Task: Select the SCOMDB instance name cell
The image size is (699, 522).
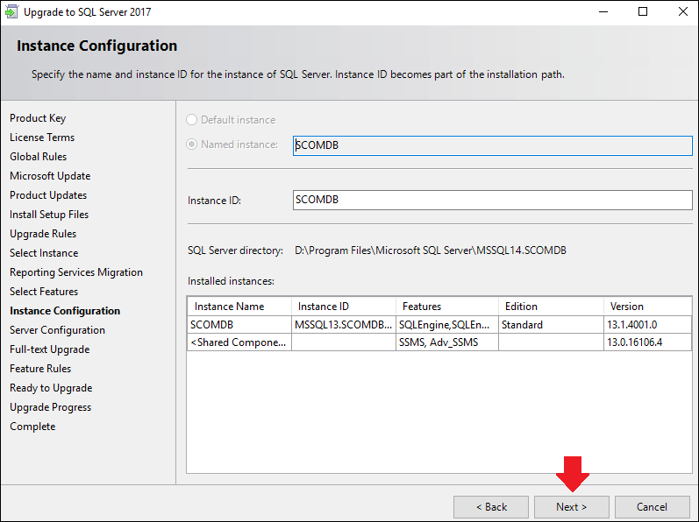Action: pos(239,325)
